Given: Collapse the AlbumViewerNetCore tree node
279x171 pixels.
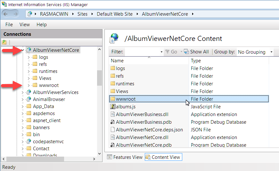Looking at the screenshot, I should point(23,50).
